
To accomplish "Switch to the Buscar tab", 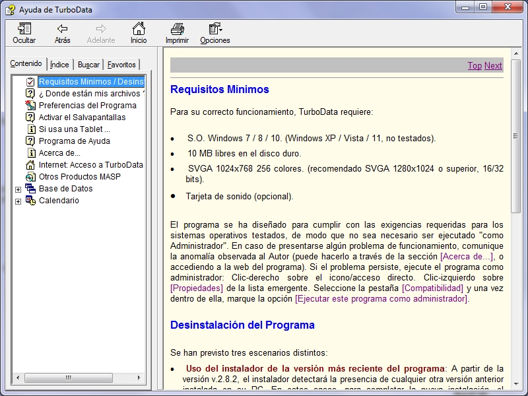I will click(x=88, y=65).
